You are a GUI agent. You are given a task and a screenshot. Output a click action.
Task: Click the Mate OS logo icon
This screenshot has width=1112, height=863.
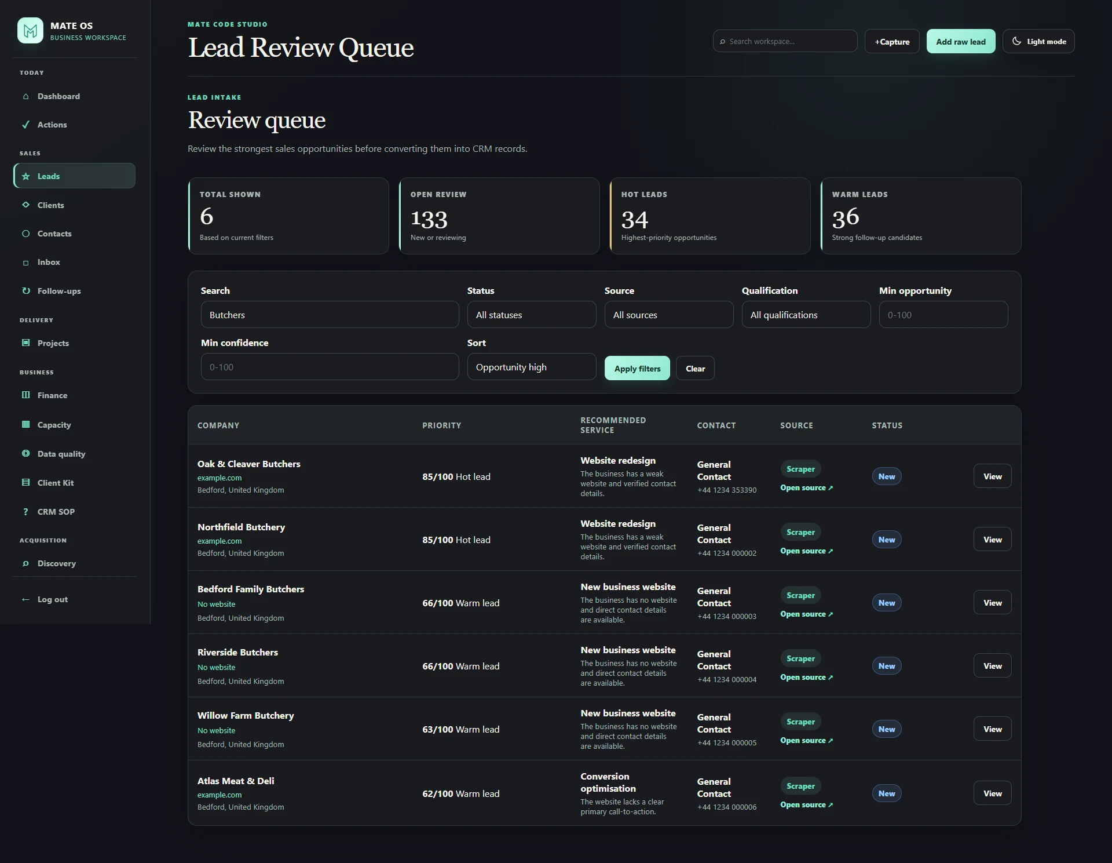click(30, 30)
